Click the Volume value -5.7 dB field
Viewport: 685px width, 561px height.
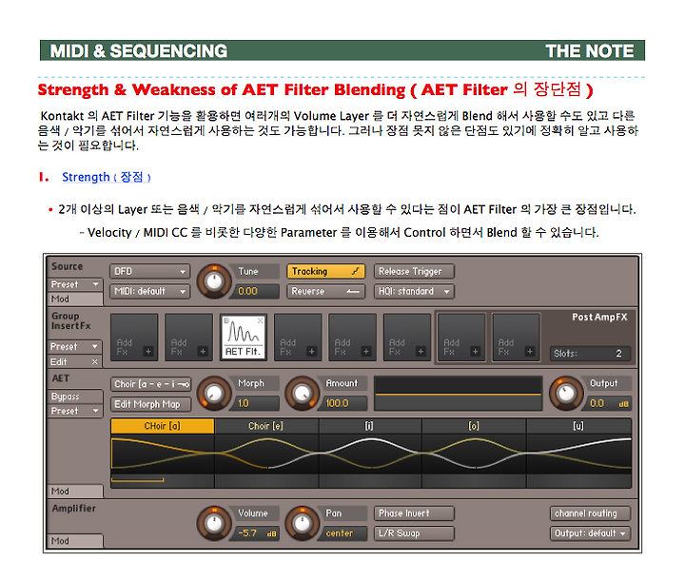[257, 533]
